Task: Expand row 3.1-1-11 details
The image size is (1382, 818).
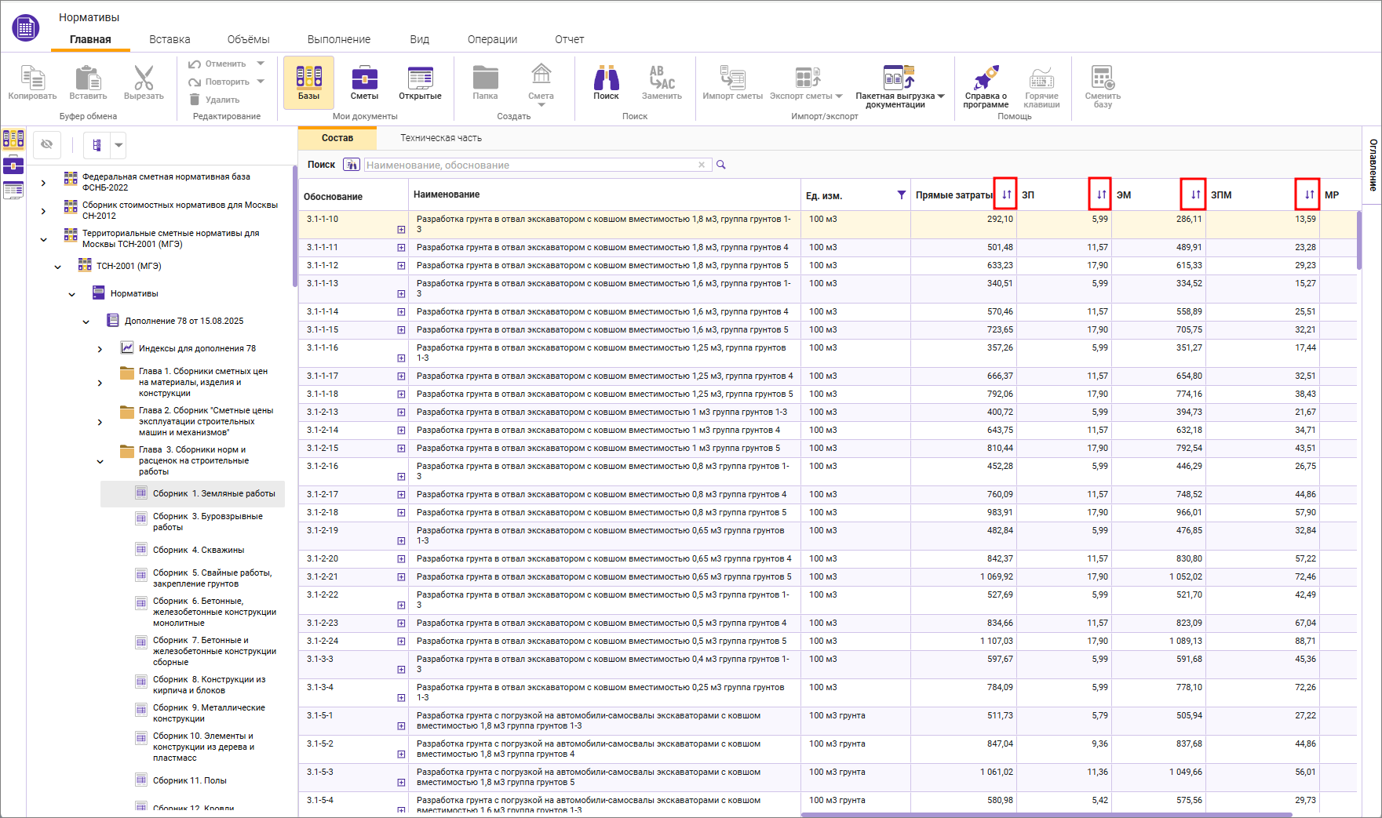Action: point(401,248)
